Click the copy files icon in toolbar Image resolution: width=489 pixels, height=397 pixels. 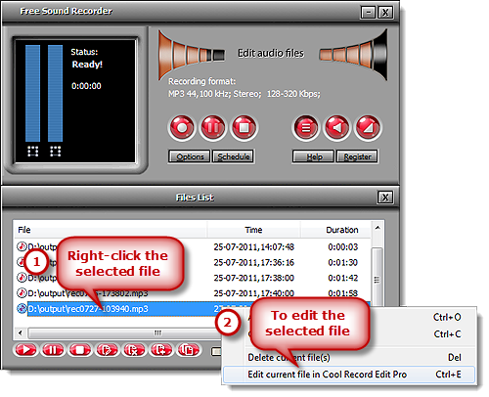tap(188, 350)
